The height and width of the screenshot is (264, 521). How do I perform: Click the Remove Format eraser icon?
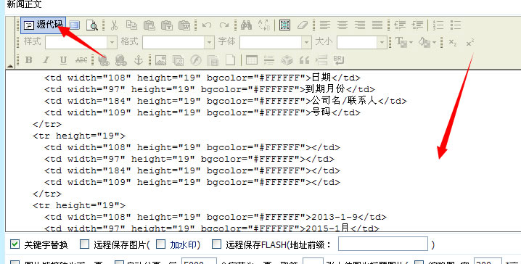click(303, 25)
